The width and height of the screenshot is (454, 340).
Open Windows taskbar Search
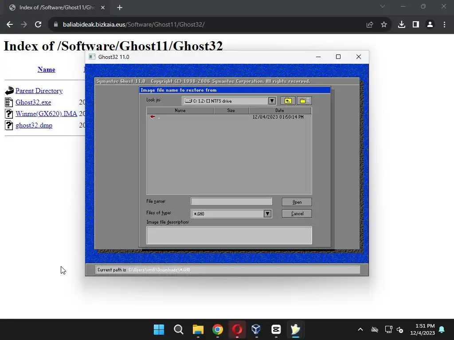(x=179, y=329)
